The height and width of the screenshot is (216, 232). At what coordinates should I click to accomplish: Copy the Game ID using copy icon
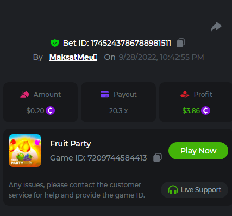[158, 158]
